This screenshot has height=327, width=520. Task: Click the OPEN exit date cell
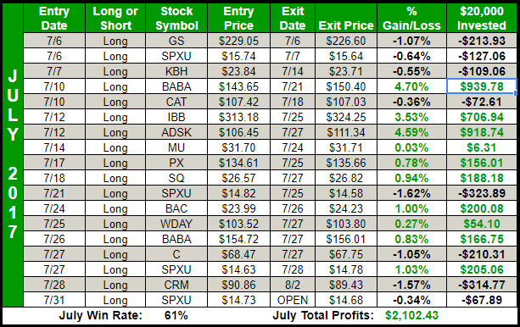pos(293,300)
